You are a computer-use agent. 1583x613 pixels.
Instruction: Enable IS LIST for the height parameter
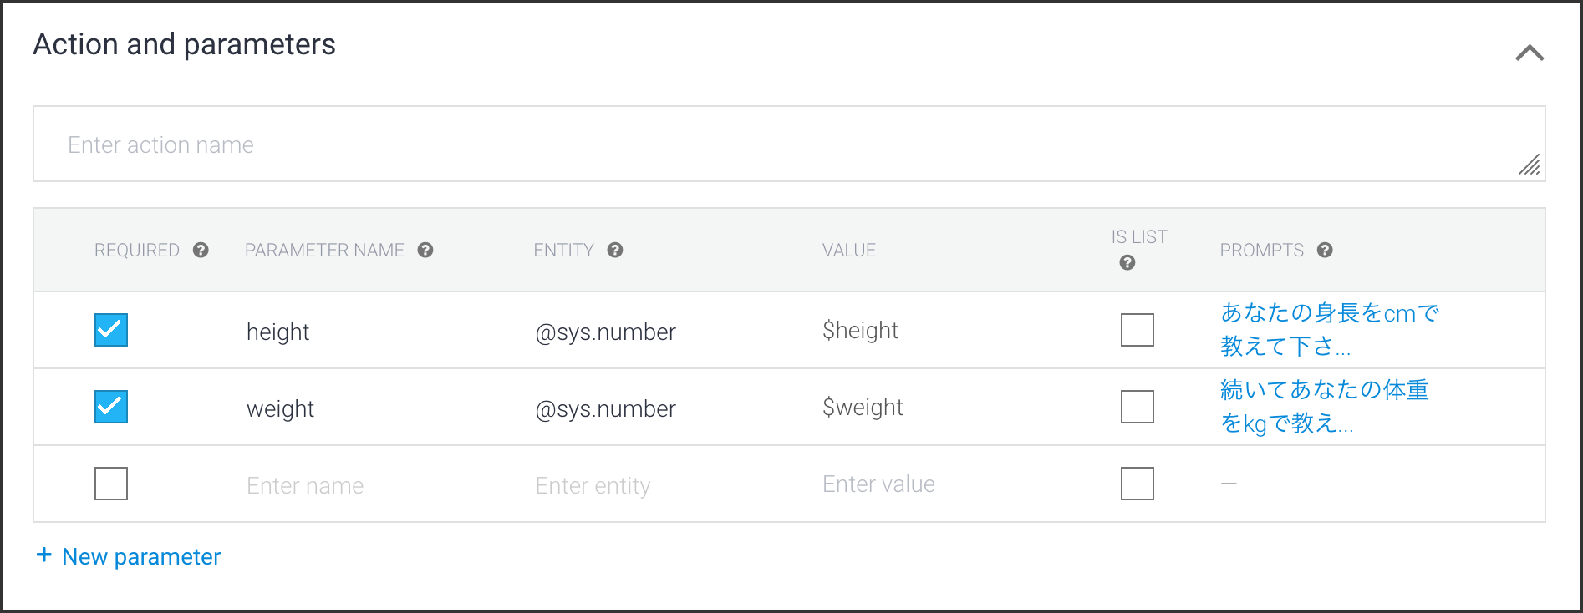tap(1137, 330)
